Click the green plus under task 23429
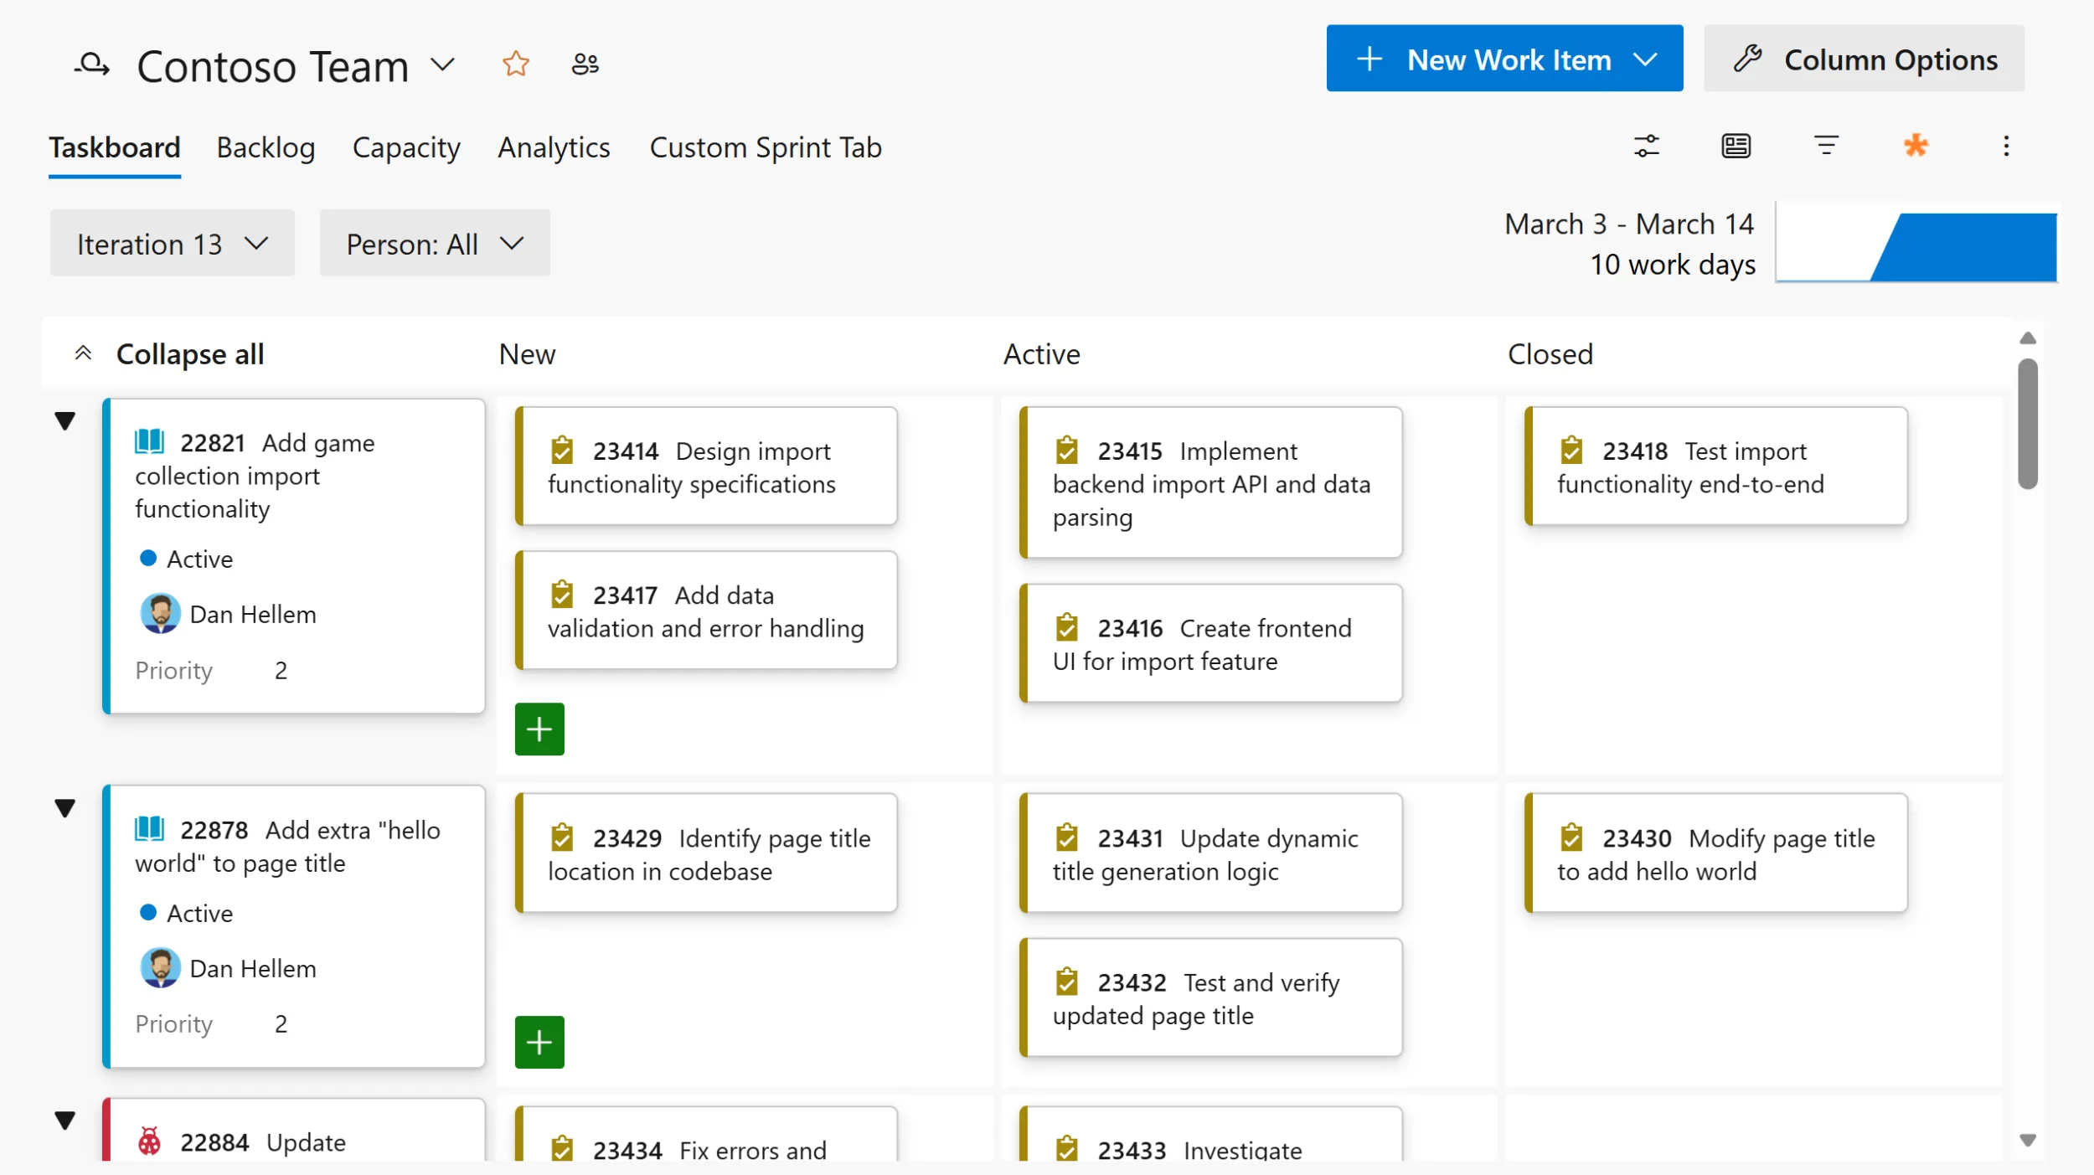This screenshot has width=2094, height=1175. [x=539, y=1042]
